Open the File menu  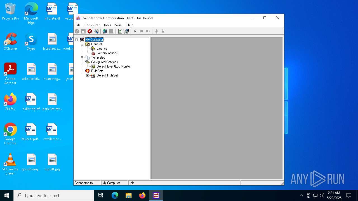pyautogui.click(x=78, y=25)
